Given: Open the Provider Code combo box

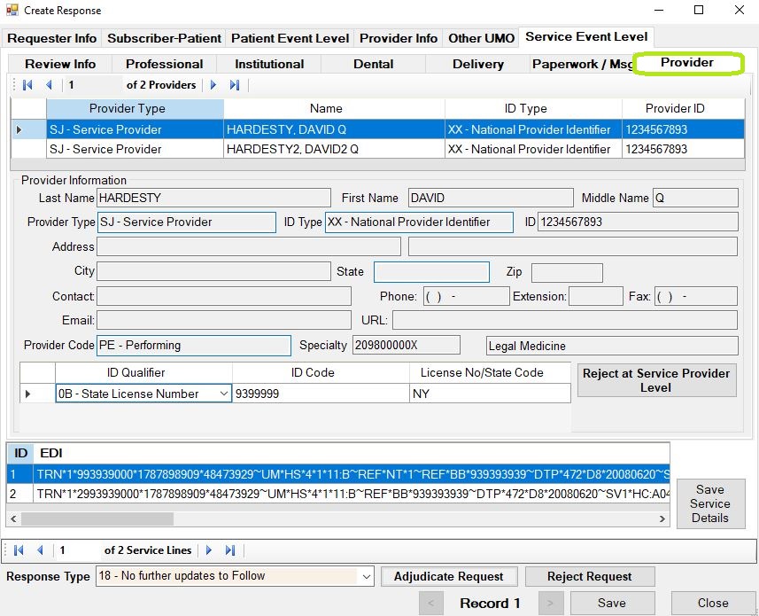Looking at the screenshot, I should 194,346.
